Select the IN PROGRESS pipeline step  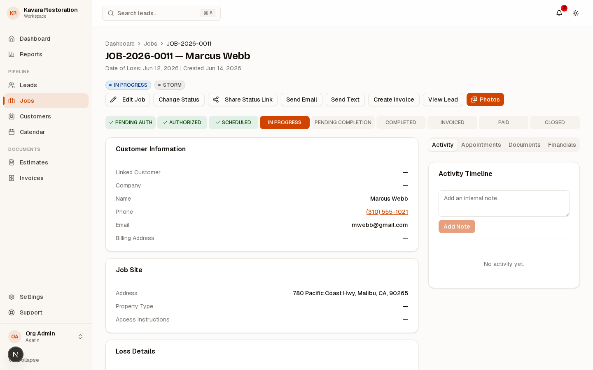(285, 123)
